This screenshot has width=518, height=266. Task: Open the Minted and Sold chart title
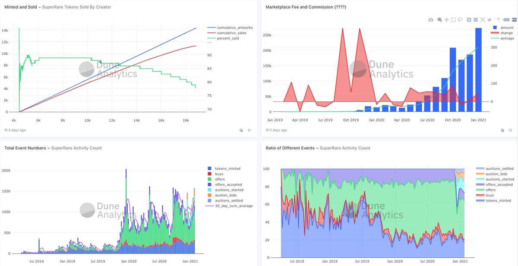[x=20, y=7]
